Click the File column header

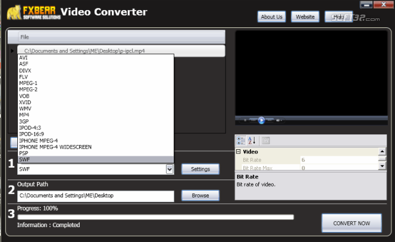[121, 37]
